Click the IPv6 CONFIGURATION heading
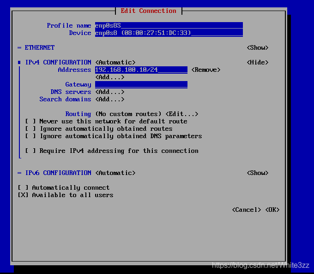Screen dimensions: 314x274 click(58, 173)
